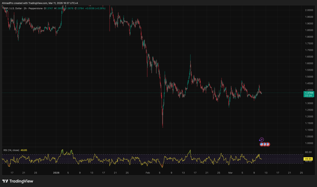The height and width of the screenshot is (187, 317).
Task: Click the 2.0000 price scale label
Action: pos(308,10)
